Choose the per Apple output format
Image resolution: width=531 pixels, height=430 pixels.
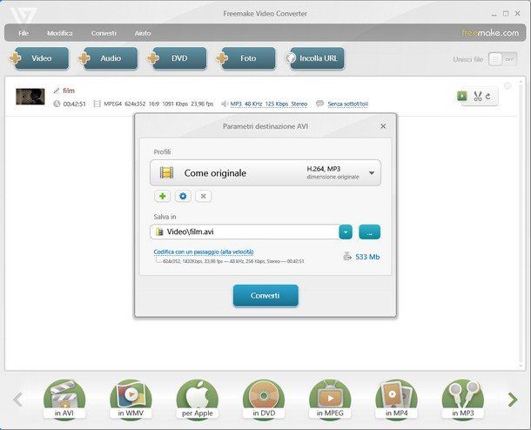(197, 400)
